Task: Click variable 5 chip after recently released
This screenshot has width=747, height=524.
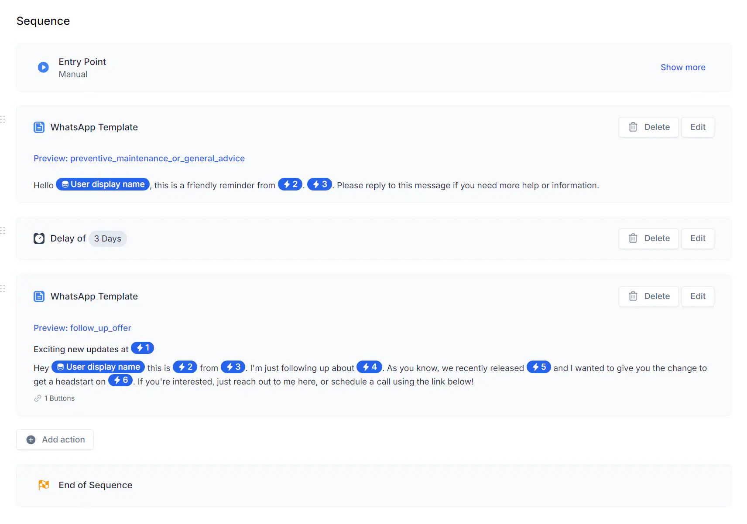Action: coord(539,367)
